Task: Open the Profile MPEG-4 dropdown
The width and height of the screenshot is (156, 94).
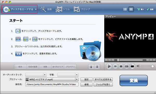Action: point(52,79)
